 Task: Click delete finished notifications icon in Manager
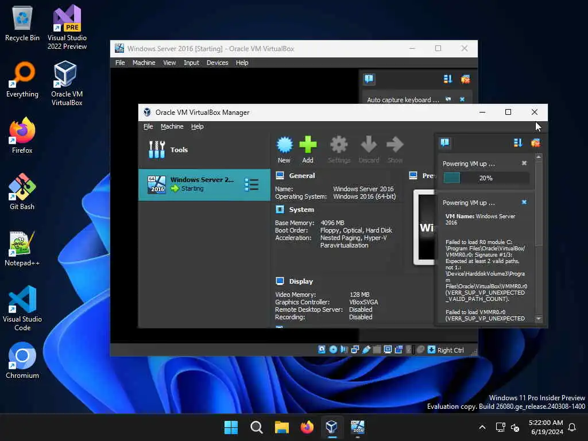536,142
